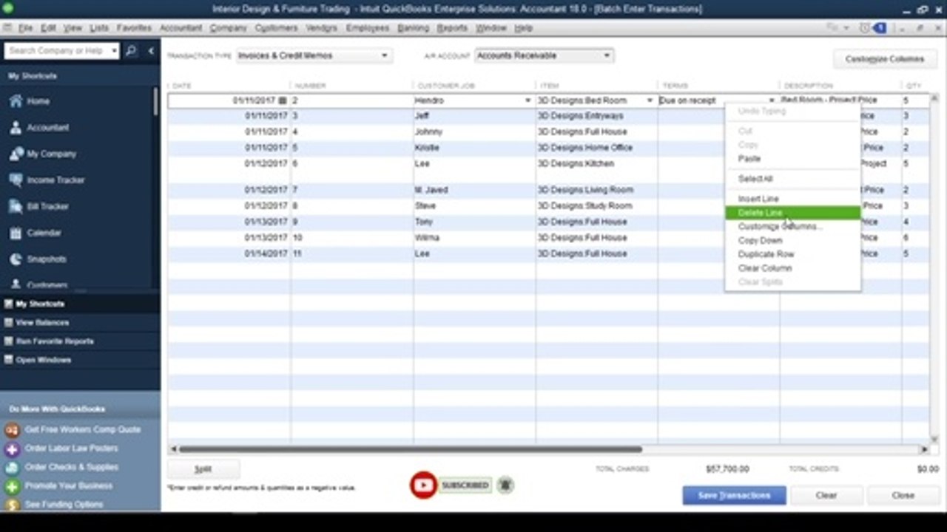
Task: Choose Delete Line in the context menu
Action: point(792,213)
